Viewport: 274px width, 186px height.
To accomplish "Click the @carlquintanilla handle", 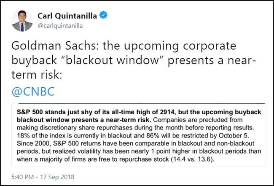I will (x=61, y=25).
